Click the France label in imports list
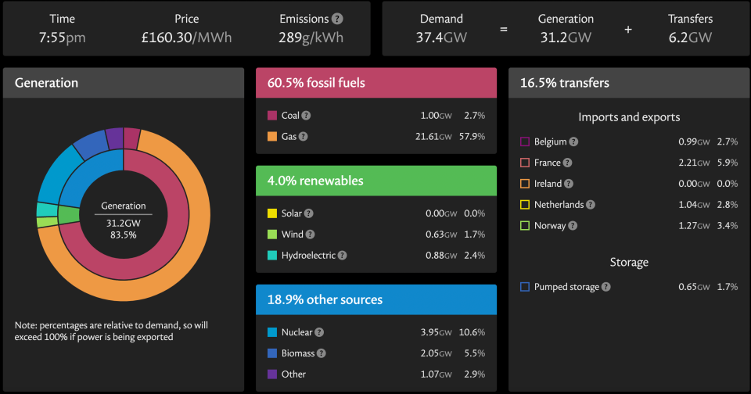The width and height of the screenshot is (751, 394). click(x=547, y=163)
